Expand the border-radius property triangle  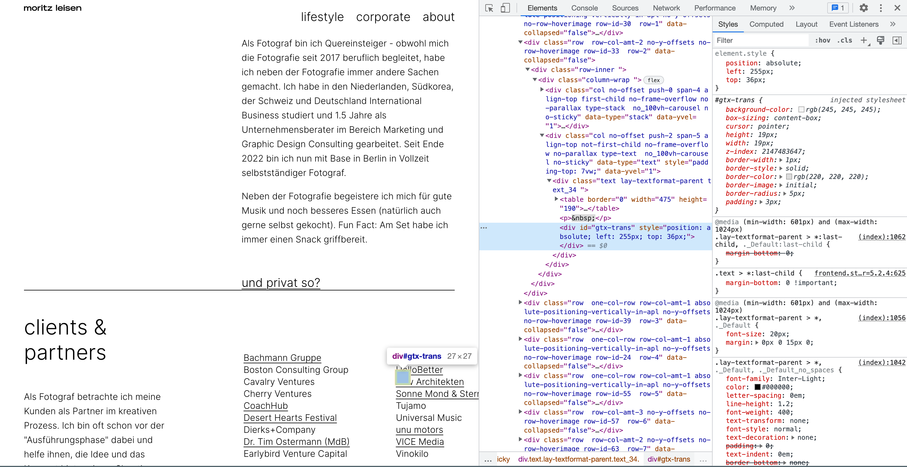point(785,194)
